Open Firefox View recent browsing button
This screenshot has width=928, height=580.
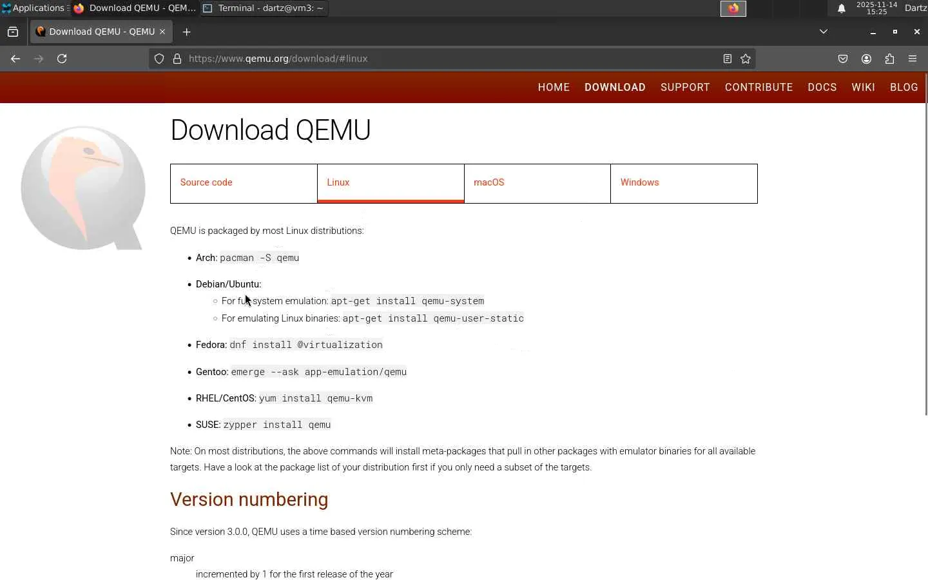pos(13,32)
